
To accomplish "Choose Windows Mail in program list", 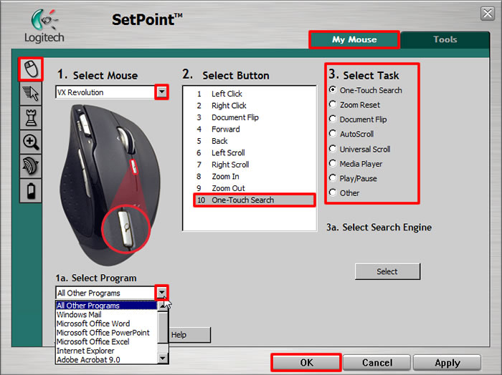I will [x=107, y=315].
